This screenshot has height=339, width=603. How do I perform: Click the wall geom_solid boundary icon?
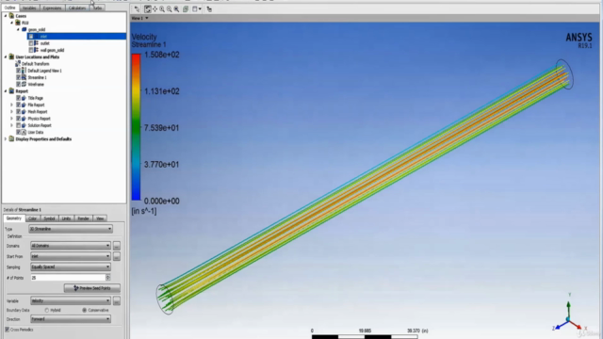coord(37,50)
